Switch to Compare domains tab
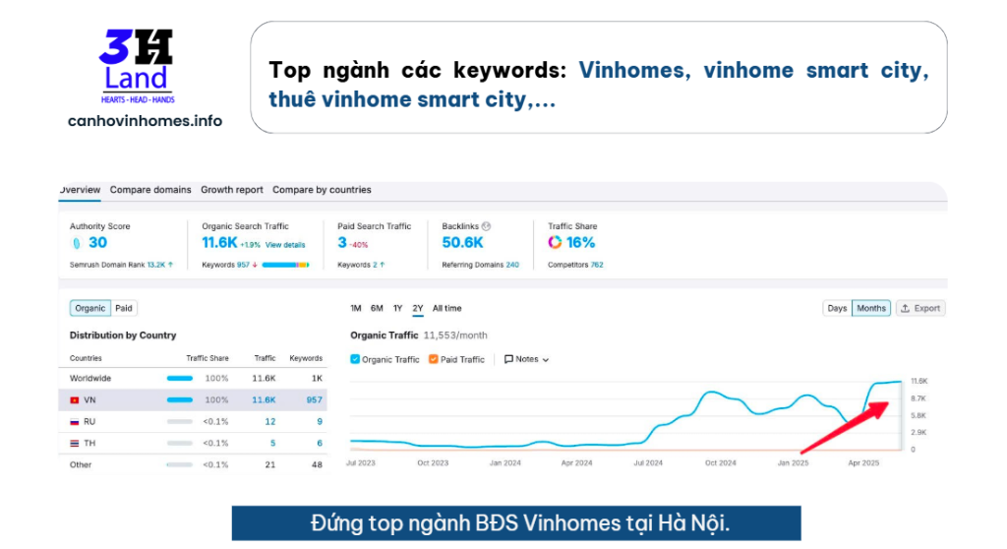Image resolution: width=1007 pixels, height=549 pixels. click(150, 190)
